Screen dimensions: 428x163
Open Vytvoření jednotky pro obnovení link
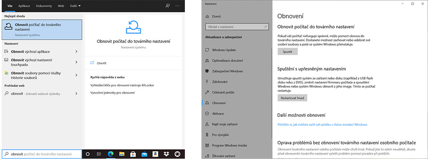113,93
